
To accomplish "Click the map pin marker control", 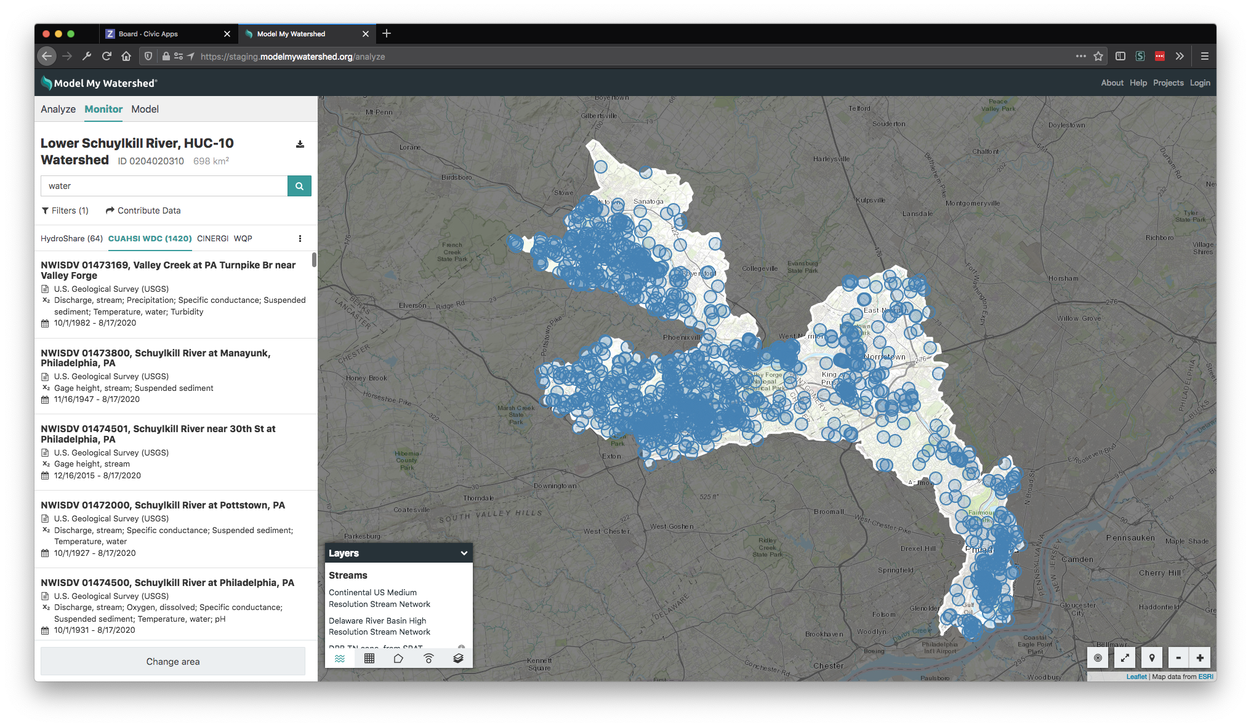I will tap(1152, 657).
